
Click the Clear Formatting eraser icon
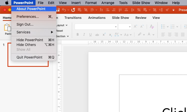(152, 26)
